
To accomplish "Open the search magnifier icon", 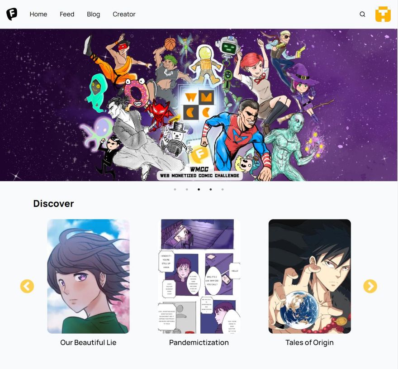I will point(362,14).
